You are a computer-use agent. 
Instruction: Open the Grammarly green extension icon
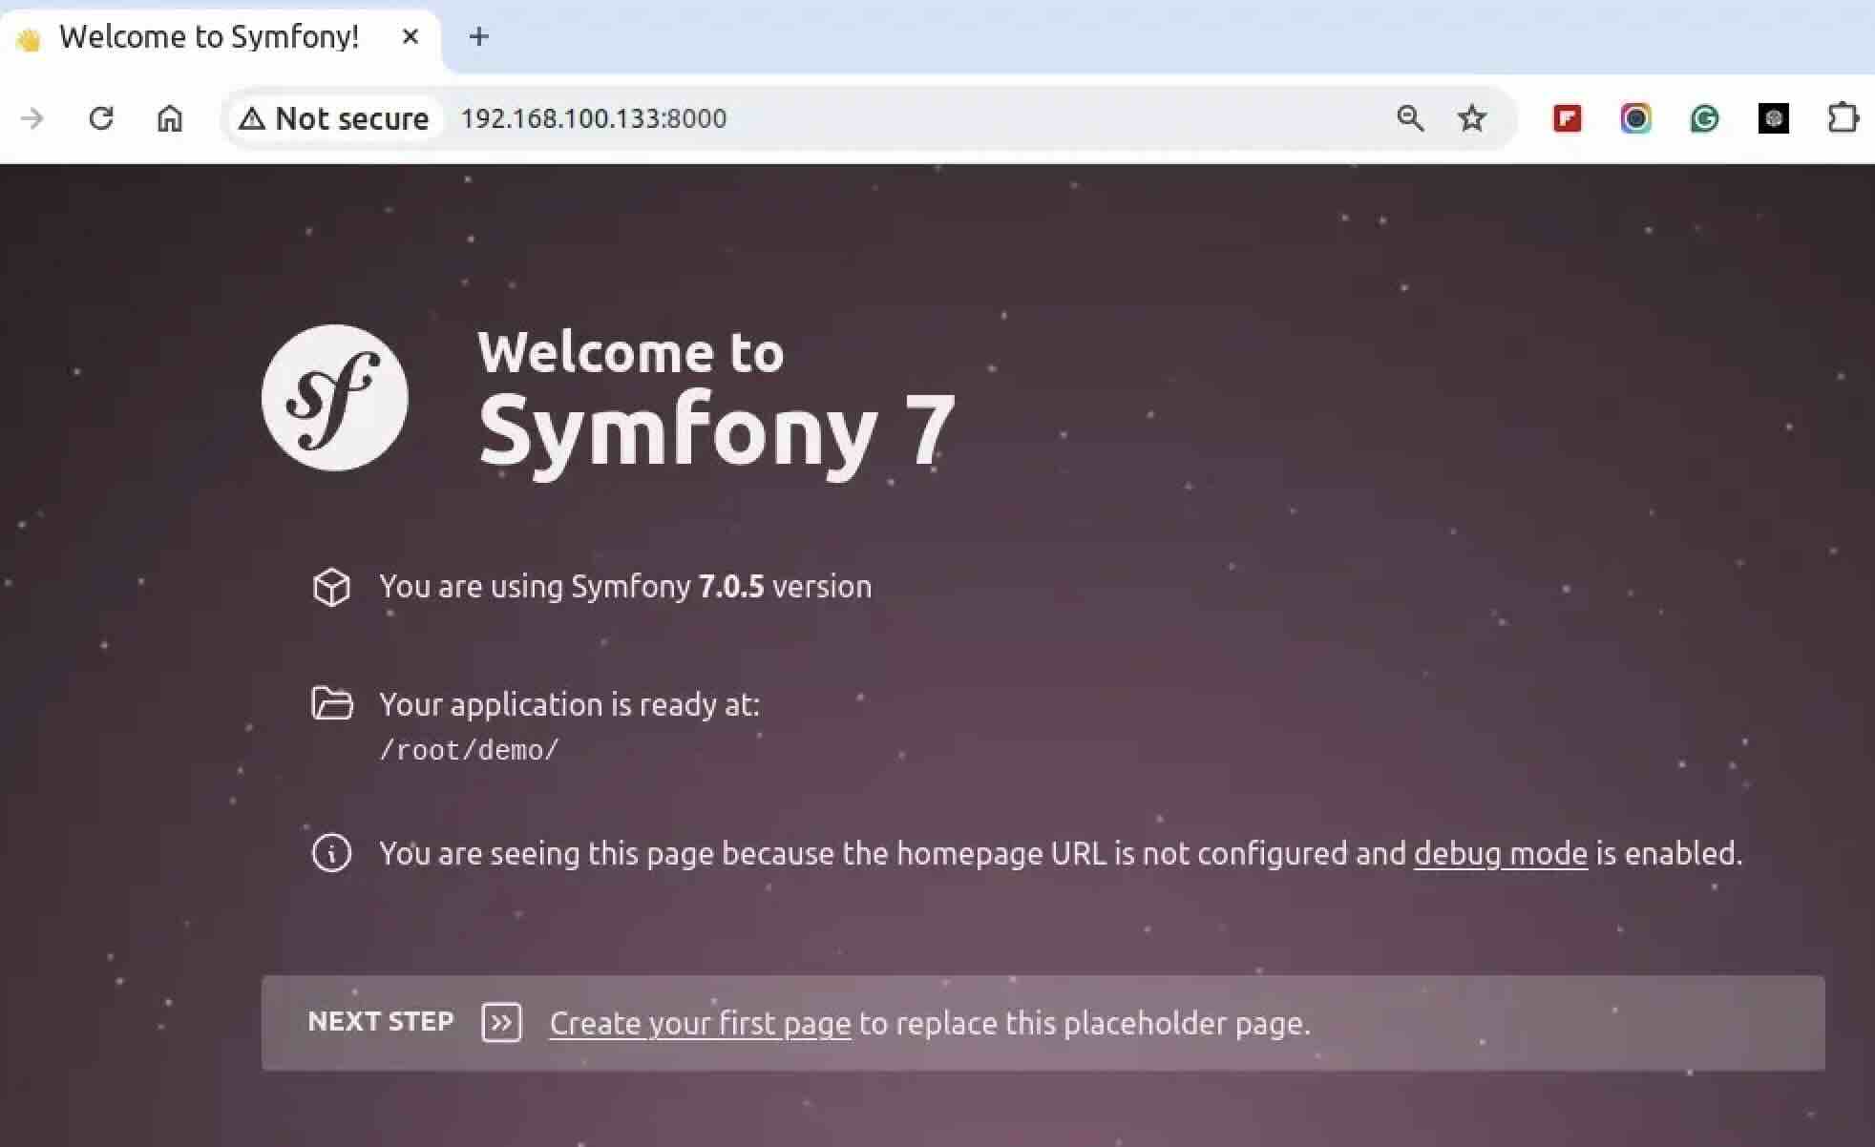pos(1704,118)
